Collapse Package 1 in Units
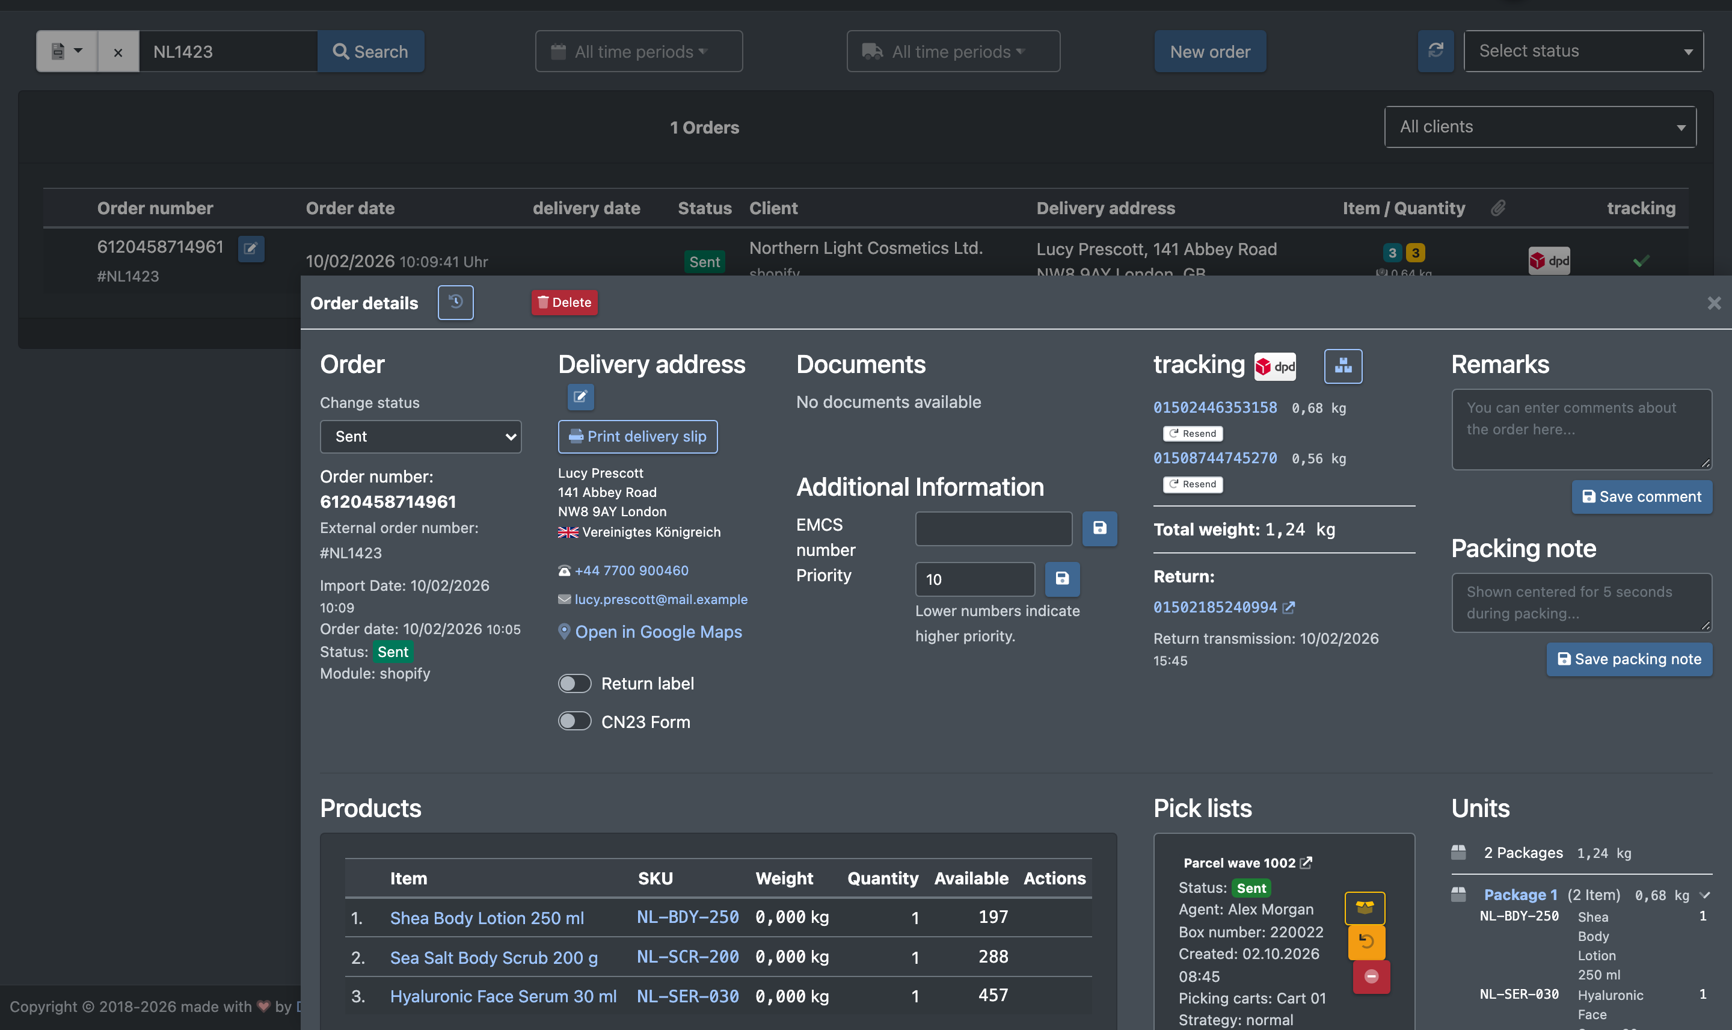 (1705, 895)
